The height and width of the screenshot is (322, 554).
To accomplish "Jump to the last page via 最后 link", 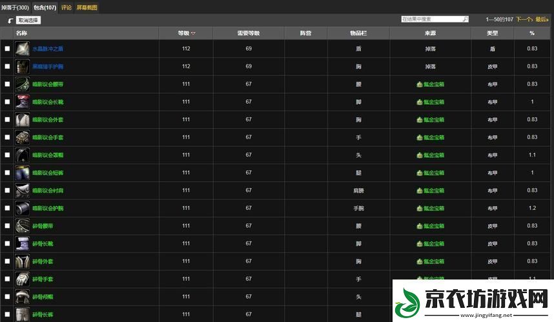I will pyautogui.click(x=542, y=19).
